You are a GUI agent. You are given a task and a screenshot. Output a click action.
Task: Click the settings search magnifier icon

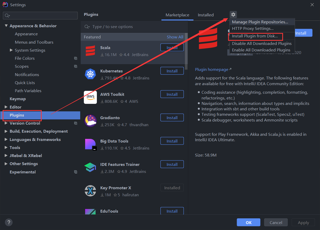coord(7,16)
